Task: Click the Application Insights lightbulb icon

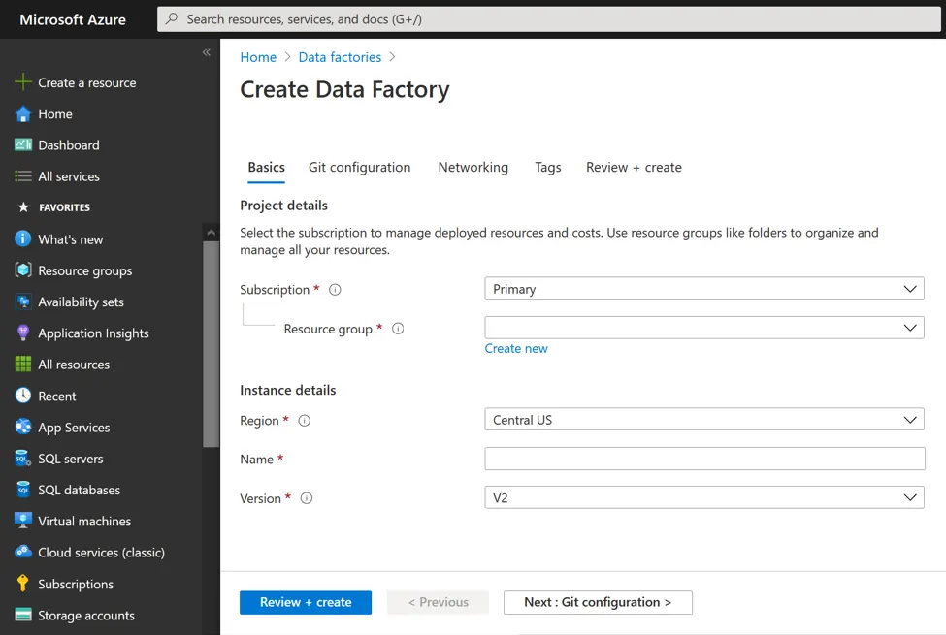Action: pos(23,333)
